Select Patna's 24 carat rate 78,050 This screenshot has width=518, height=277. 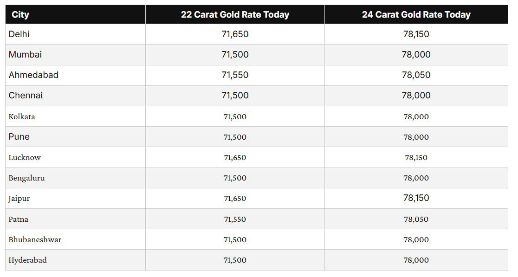tap(416, 219)
